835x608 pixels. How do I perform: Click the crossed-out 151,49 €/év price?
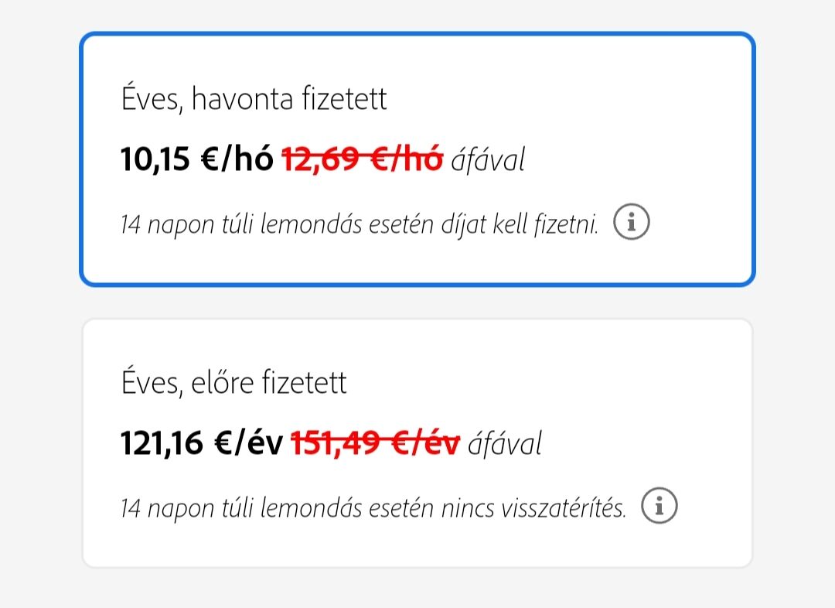375,443
